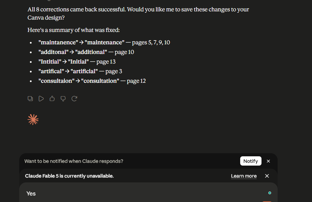Copy the response with the copy icon
Screen dimensions: 312x202
30,99
